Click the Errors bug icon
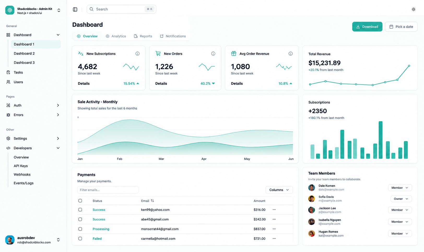 [x=8, y=115]
